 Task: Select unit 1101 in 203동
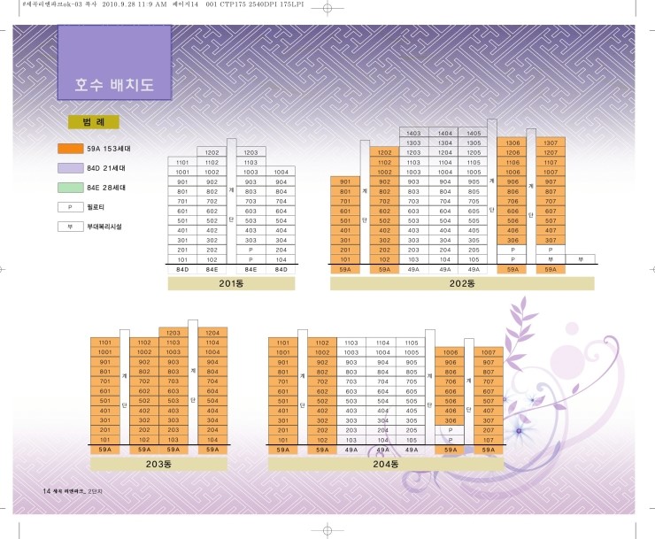point(104,343)
